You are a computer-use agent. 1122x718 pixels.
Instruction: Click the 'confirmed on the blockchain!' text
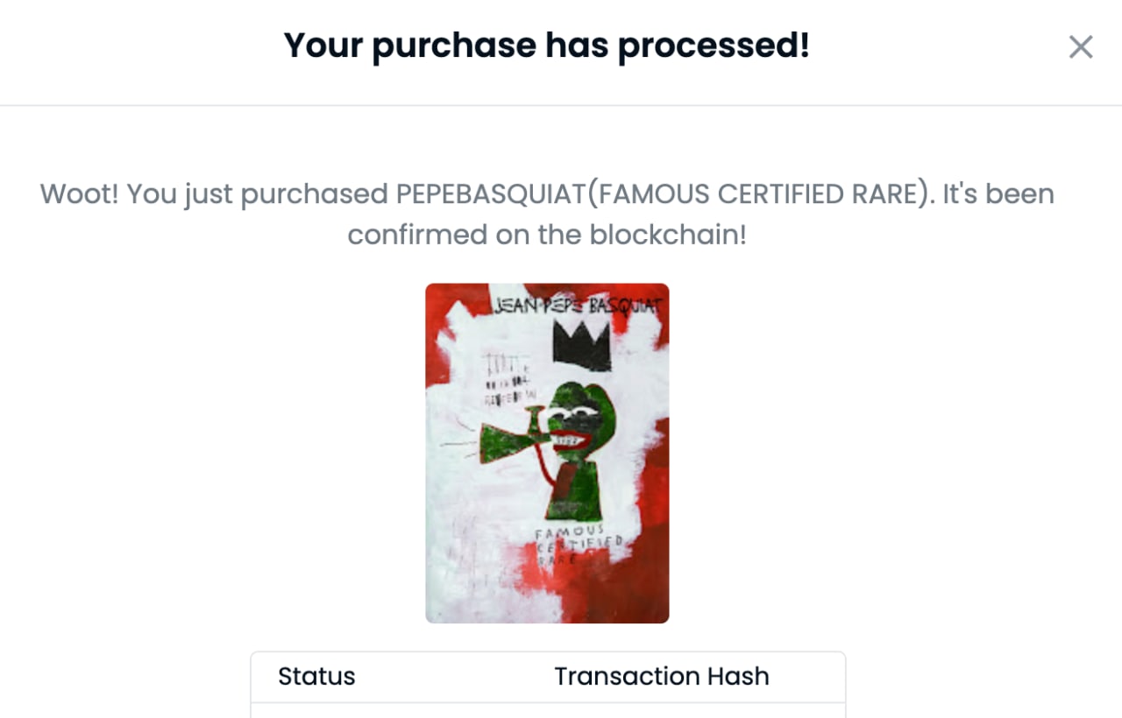(x=547, y=235)
